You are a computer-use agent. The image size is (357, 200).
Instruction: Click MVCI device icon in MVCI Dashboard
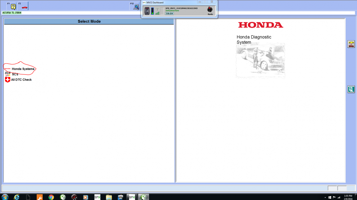[147, 11]
